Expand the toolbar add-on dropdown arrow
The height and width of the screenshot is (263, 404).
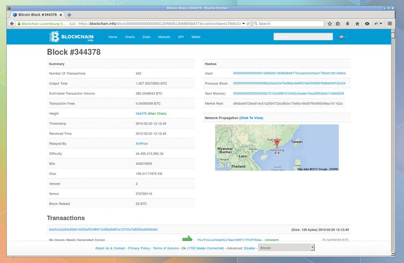381,24
